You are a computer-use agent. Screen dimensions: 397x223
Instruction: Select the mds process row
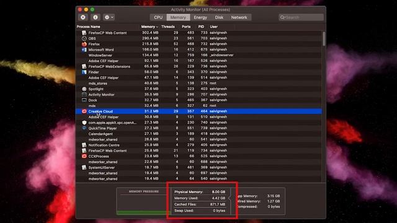[198, 106]
